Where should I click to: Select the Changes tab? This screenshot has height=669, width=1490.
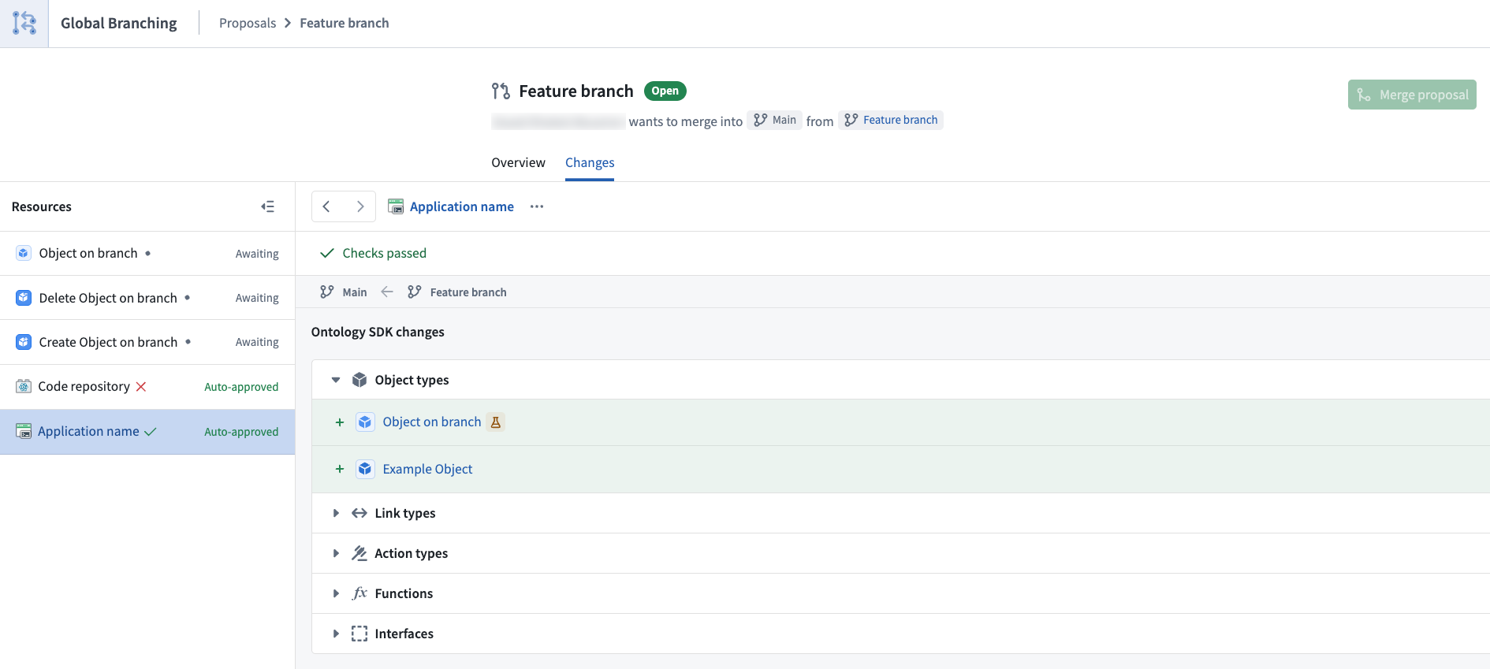pos(590,162)
